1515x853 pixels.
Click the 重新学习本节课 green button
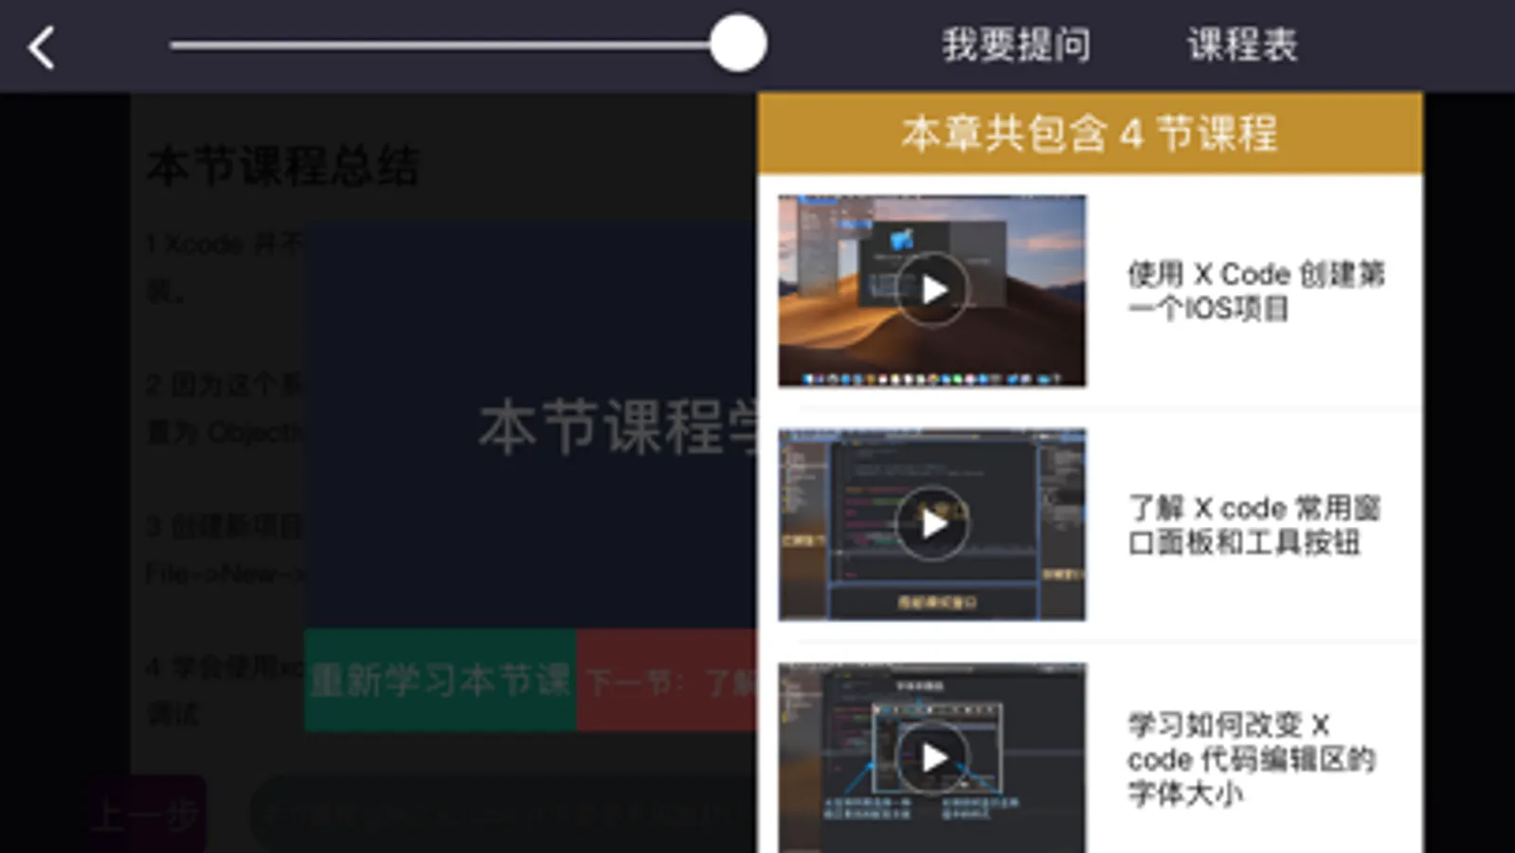pos(441,680)
